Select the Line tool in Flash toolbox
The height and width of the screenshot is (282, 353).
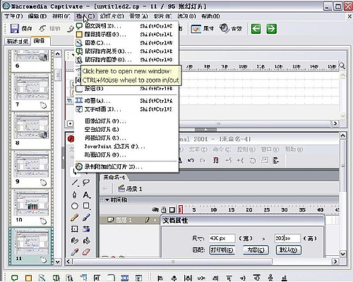point(75,183)
